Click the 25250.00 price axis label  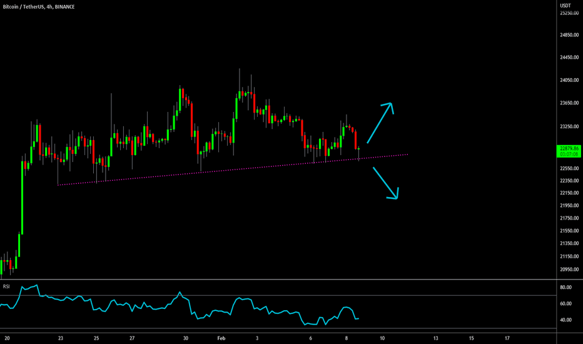tap(569, 13)
